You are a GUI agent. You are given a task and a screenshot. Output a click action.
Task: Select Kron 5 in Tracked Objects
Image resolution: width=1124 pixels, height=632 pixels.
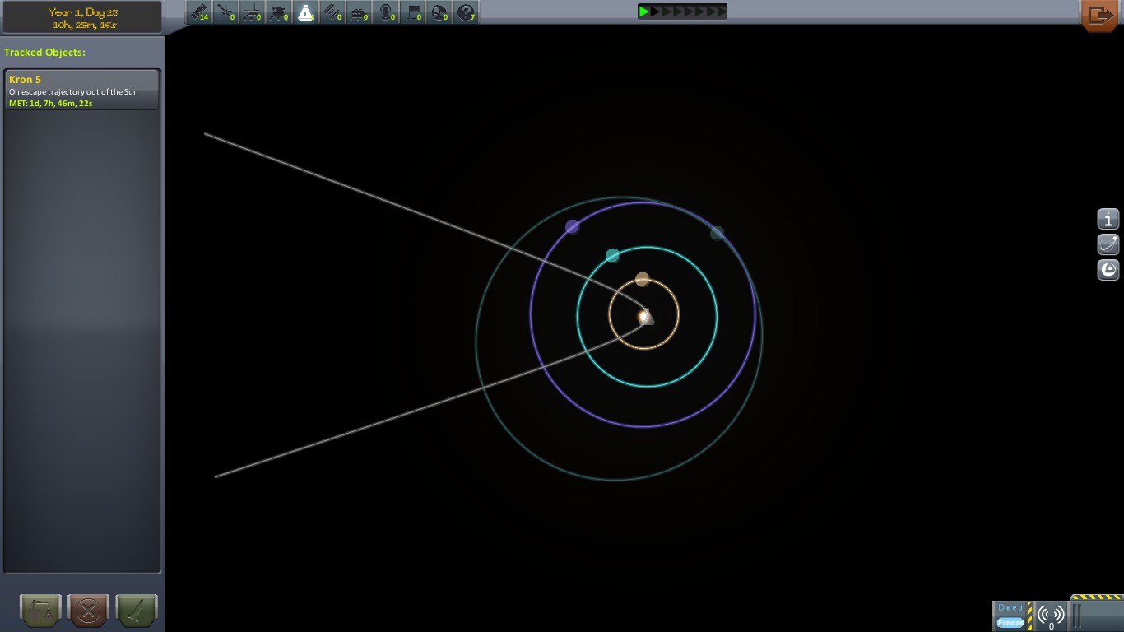pos(82,91)
